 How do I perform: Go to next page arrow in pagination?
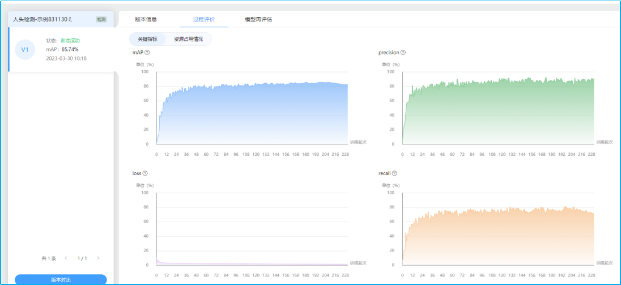click(x=98, y=258)
